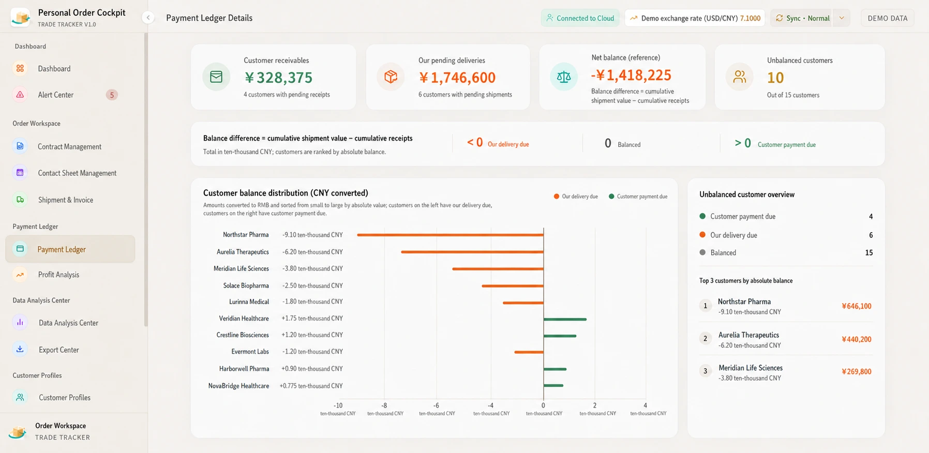The width and height of the screenshot is (929, 453).
Task: Click the ¥328,375 receivables value
Action: (278, 78)
